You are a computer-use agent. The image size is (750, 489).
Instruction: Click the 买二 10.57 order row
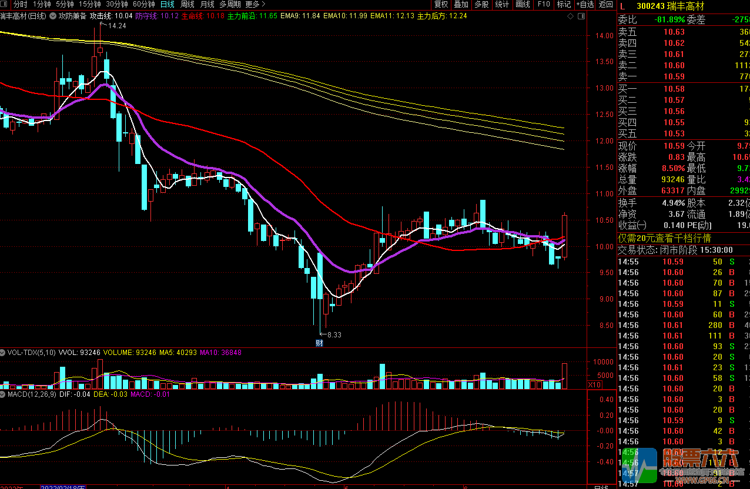[x=684, y=100]
